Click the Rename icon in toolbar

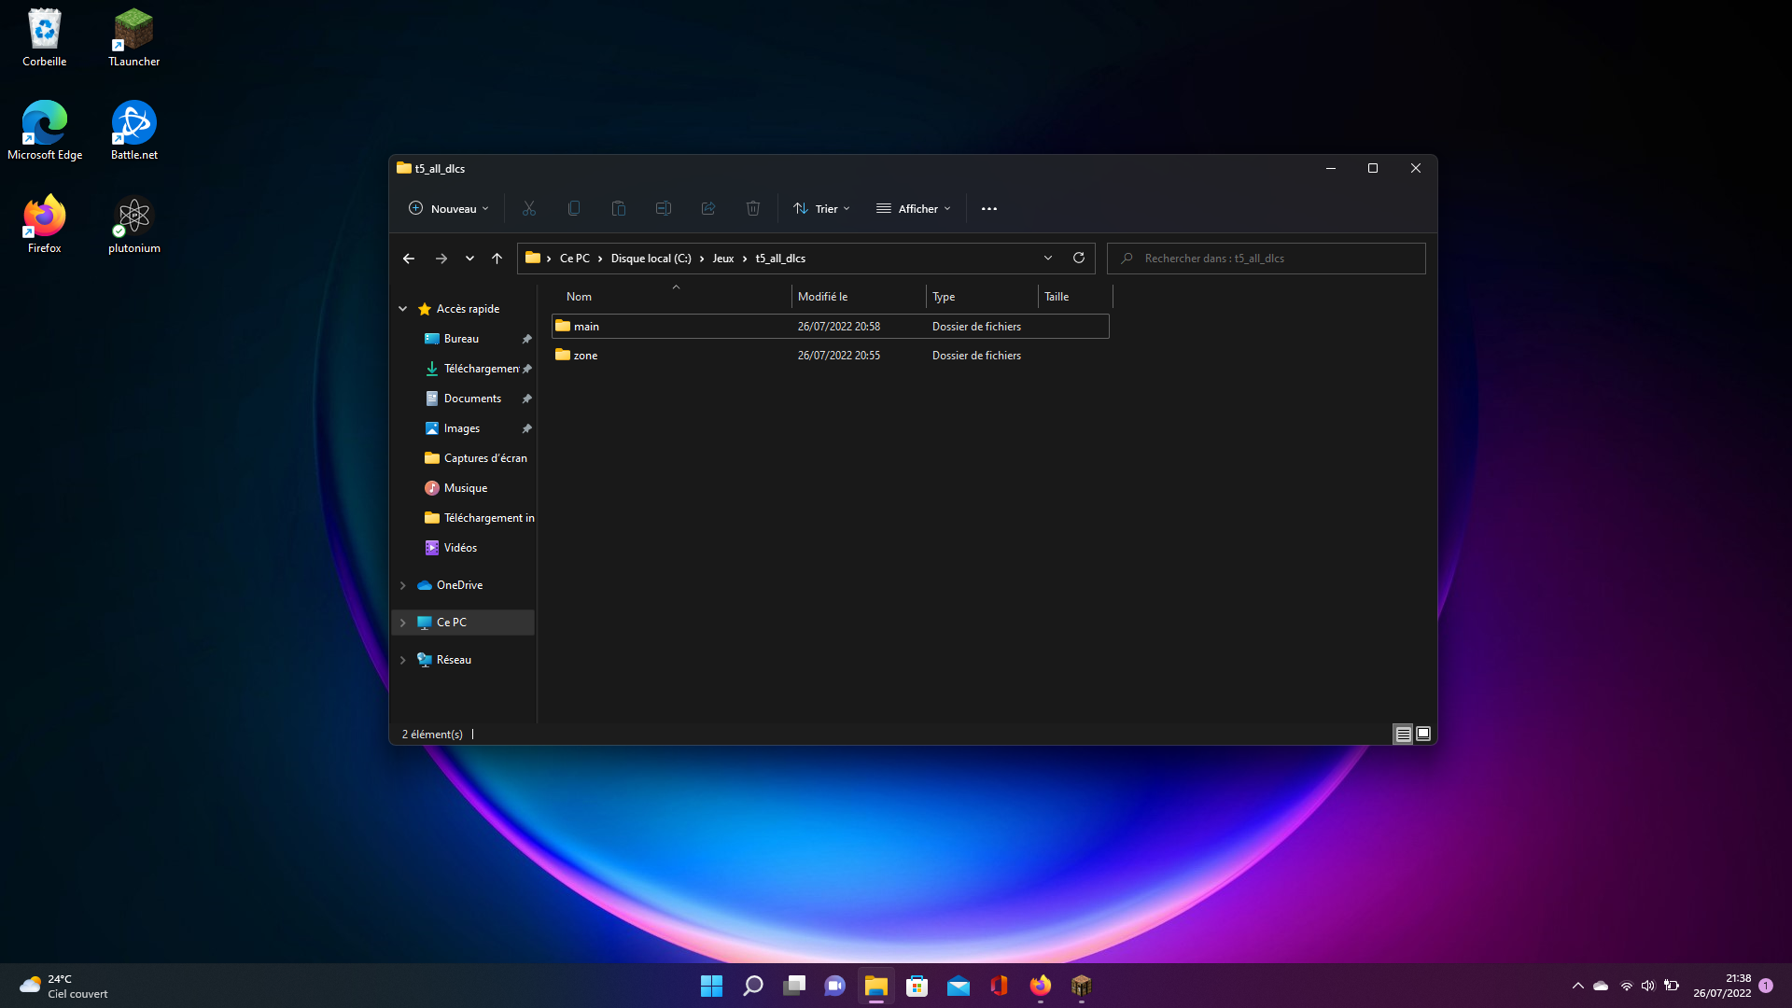pos(664,208)
